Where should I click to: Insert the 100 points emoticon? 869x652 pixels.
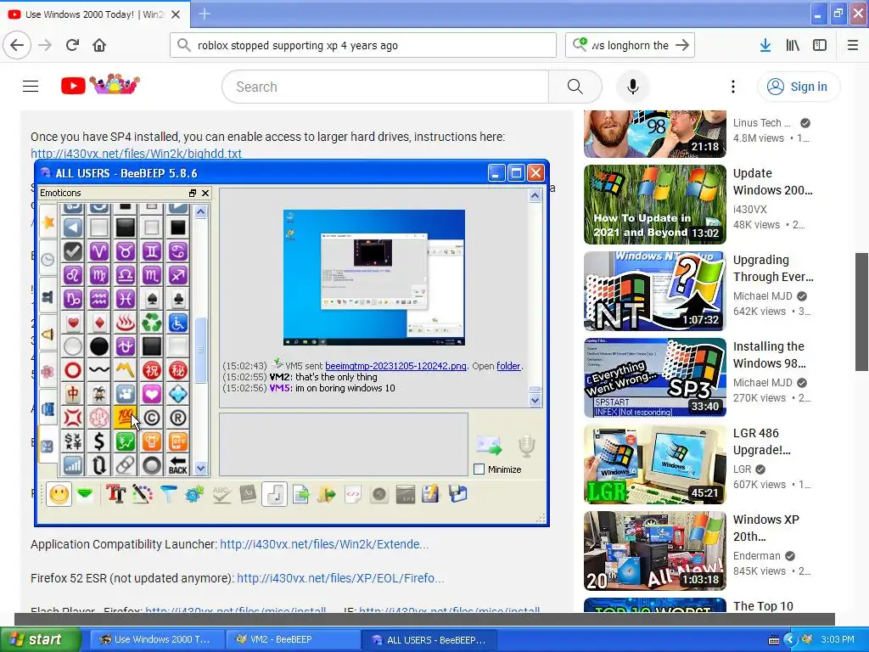126,418
